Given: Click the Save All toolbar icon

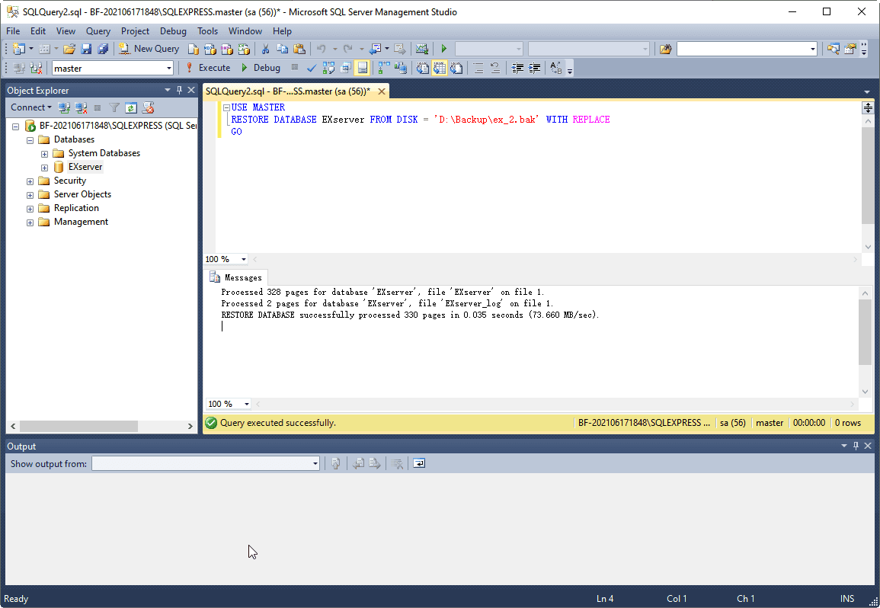Looking at the screenshot, I should 103,49.
